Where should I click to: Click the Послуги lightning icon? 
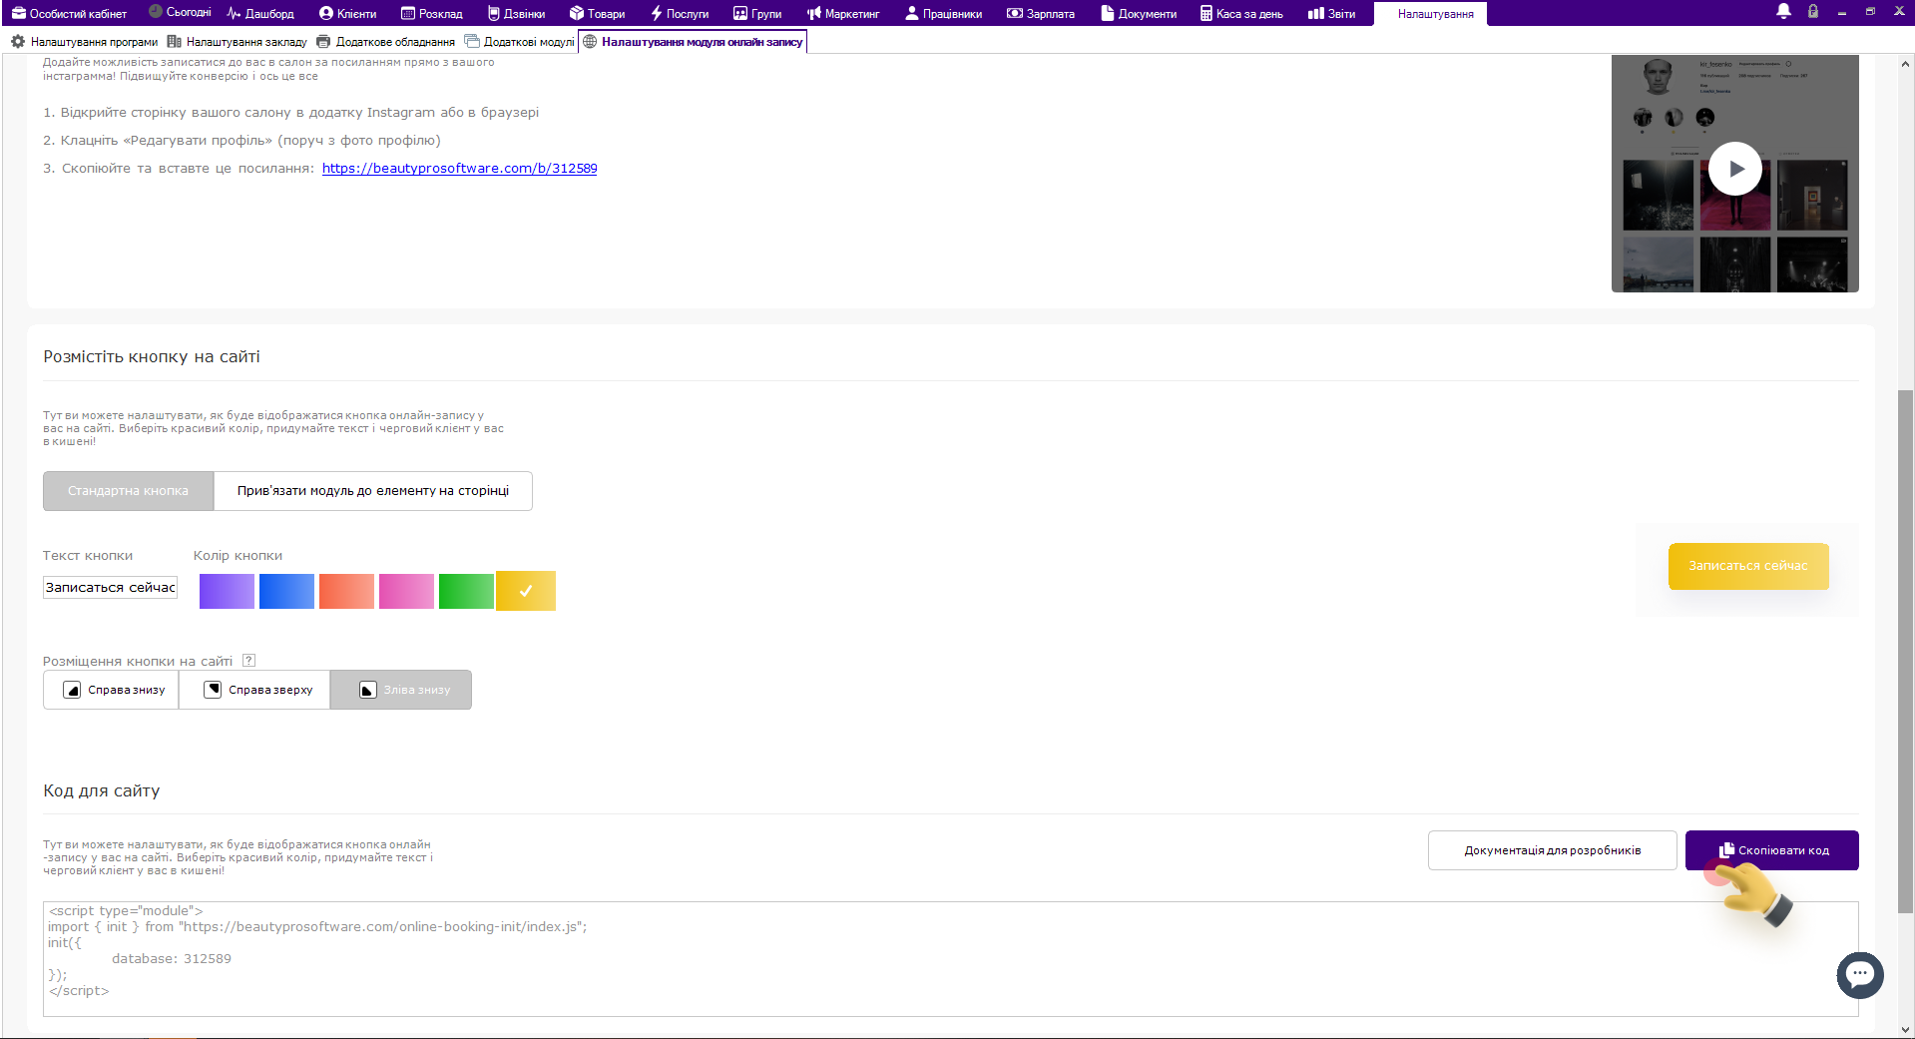point(657,13)
